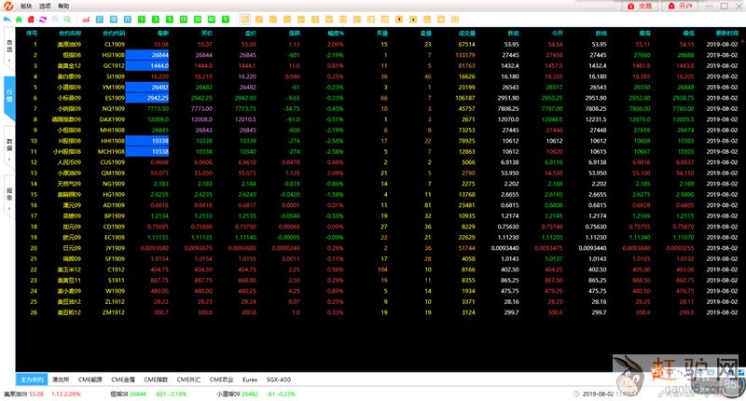Switch to the Eurex tab
Screen dimensions: 746x401
(249, 380)
